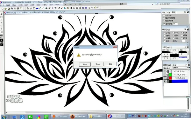Click the four-arrow move tool icon
This screenshot has height=119, width=191.
point(53,8)
